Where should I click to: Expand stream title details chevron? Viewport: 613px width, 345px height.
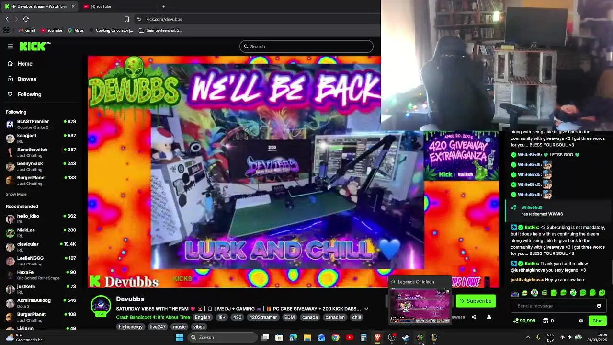point(366,309)
